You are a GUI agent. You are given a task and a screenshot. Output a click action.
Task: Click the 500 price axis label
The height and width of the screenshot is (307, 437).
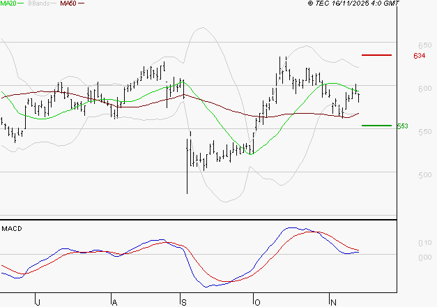pos(424,175)
